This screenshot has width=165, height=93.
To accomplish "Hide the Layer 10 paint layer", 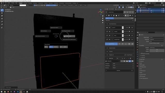I will coord(110,28).
